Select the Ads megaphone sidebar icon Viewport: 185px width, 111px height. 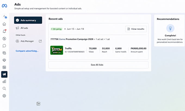[x=4, y=74]
